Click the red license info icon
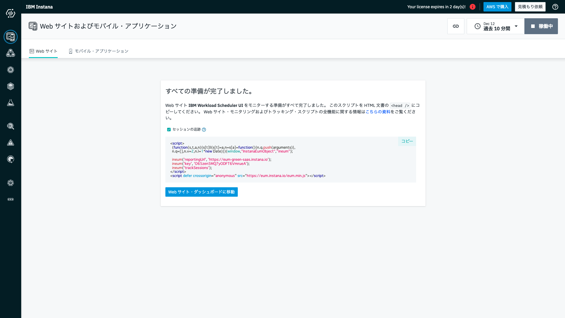 point(473,6)
